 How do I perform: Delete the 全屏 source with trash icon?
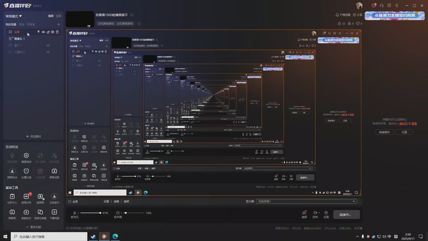(x=57, y=32)
